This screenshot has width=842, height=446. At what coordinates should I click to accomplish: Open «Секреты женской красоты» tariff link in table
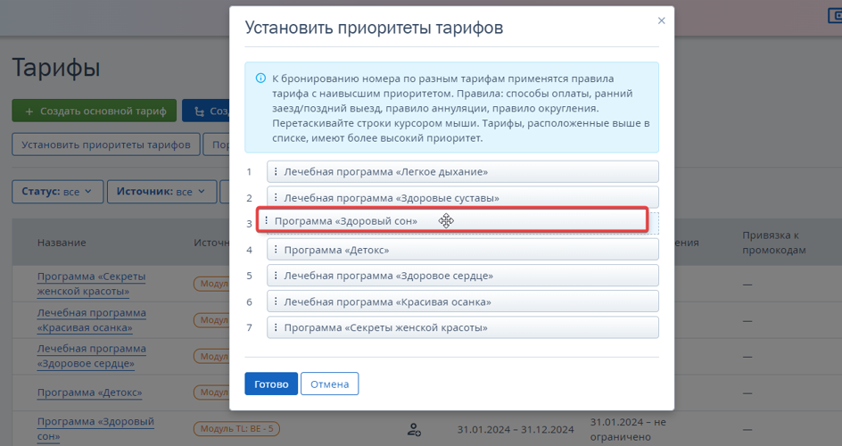click(x=91, y=284)
